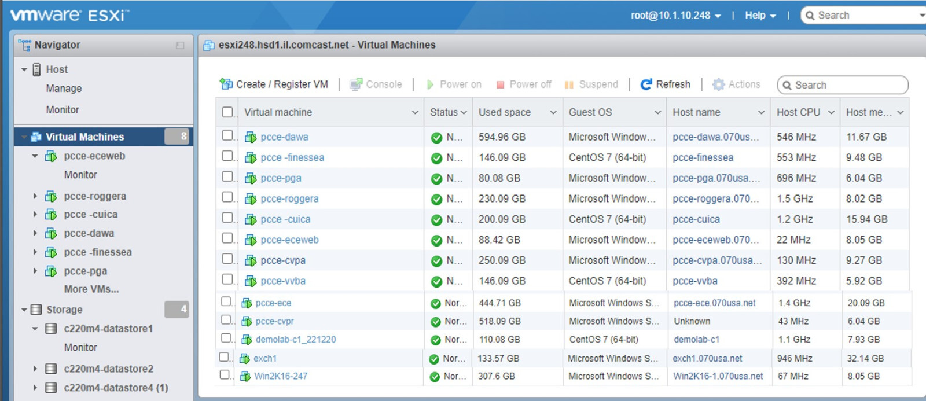The image size is (926, 401).
Task: Click the Refresh circular arrow icon
Action: click(646, 84)
